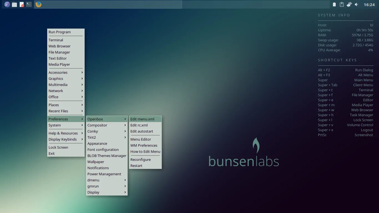Open the network connections tray icon
The width and height of the screenshot is (379, 213).
coord(349,4)
